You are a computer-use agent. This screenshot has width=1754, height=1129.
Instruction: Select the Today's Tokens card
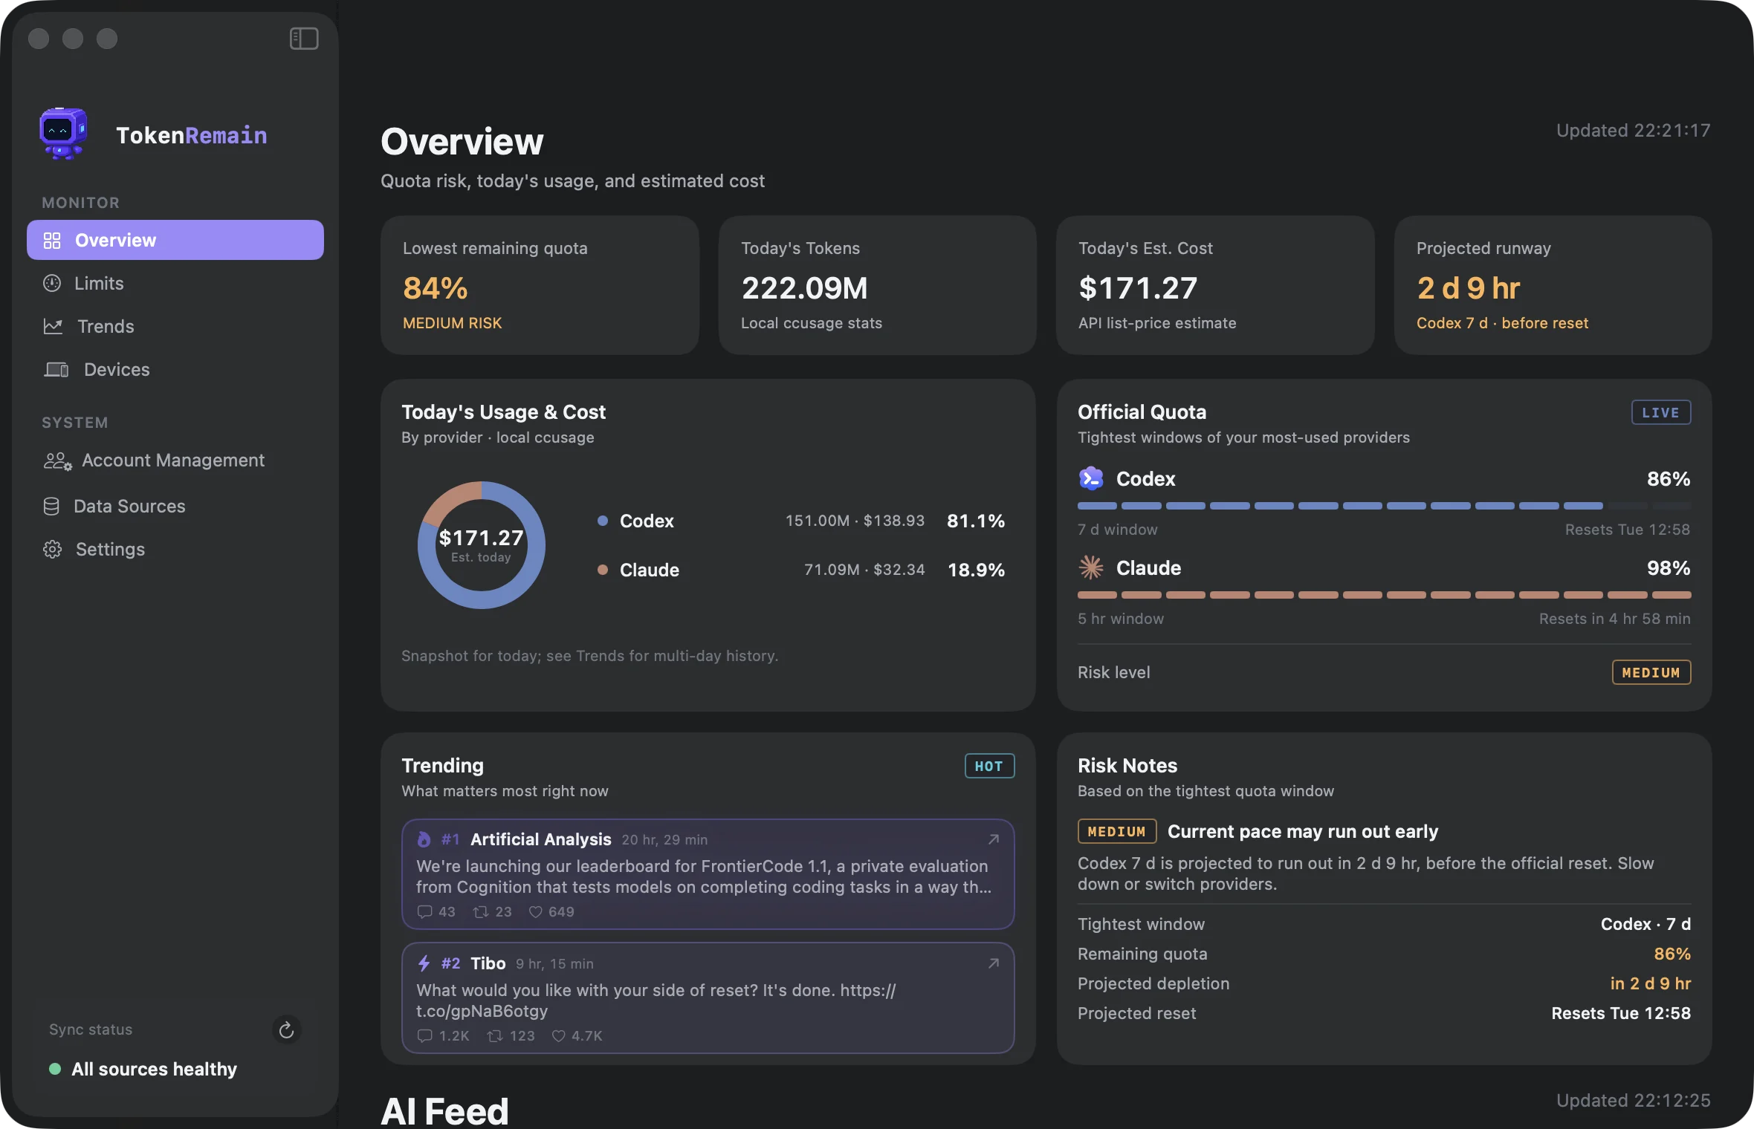pyautogui.click(x=878, y=285)
